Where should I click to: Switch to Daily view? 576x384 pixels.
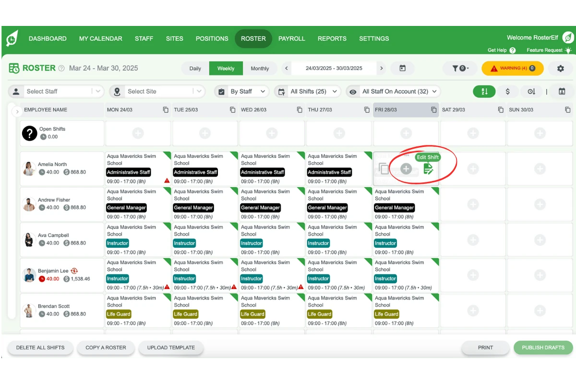(195, 68)
